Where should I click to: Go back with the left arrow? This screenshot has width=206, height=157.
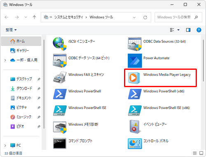click(x=7, y=17)
